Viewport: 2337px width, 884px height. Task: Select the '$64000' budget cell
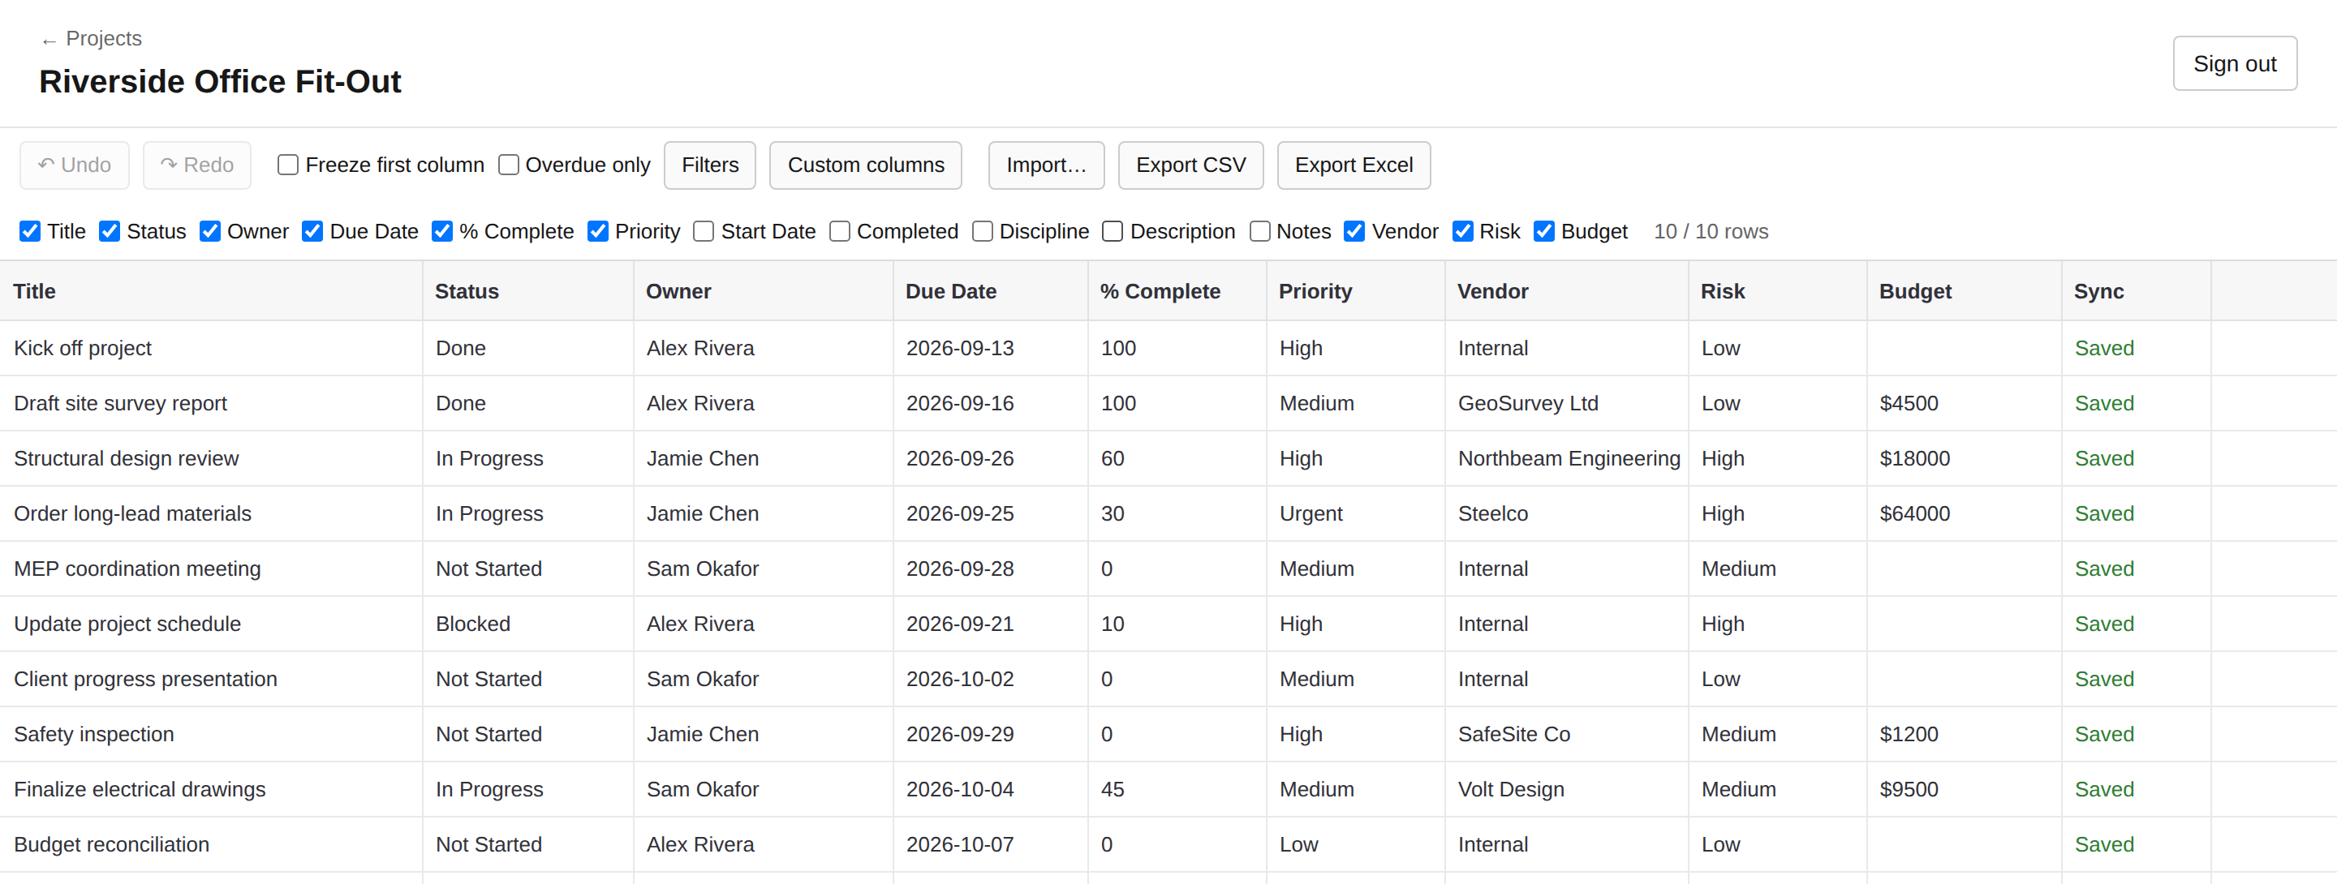(x=1963, y=514)
